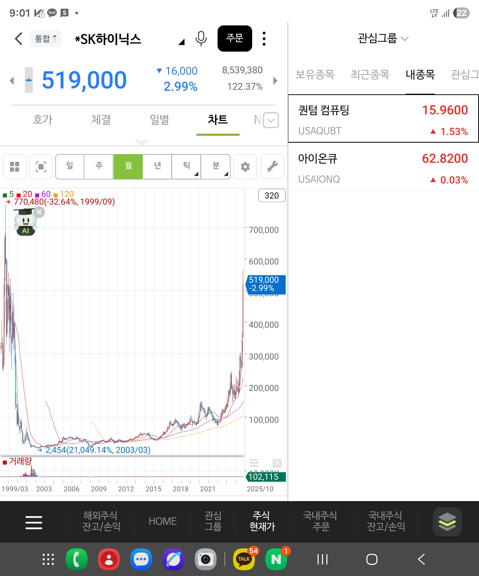The image size is (479, 576).
Task: Tap the 320 candle count box
Action: tap(272, 196)
